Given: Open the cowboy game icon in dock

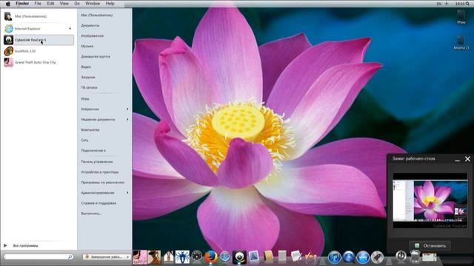Looking at the screenshot, I should 154,257.
